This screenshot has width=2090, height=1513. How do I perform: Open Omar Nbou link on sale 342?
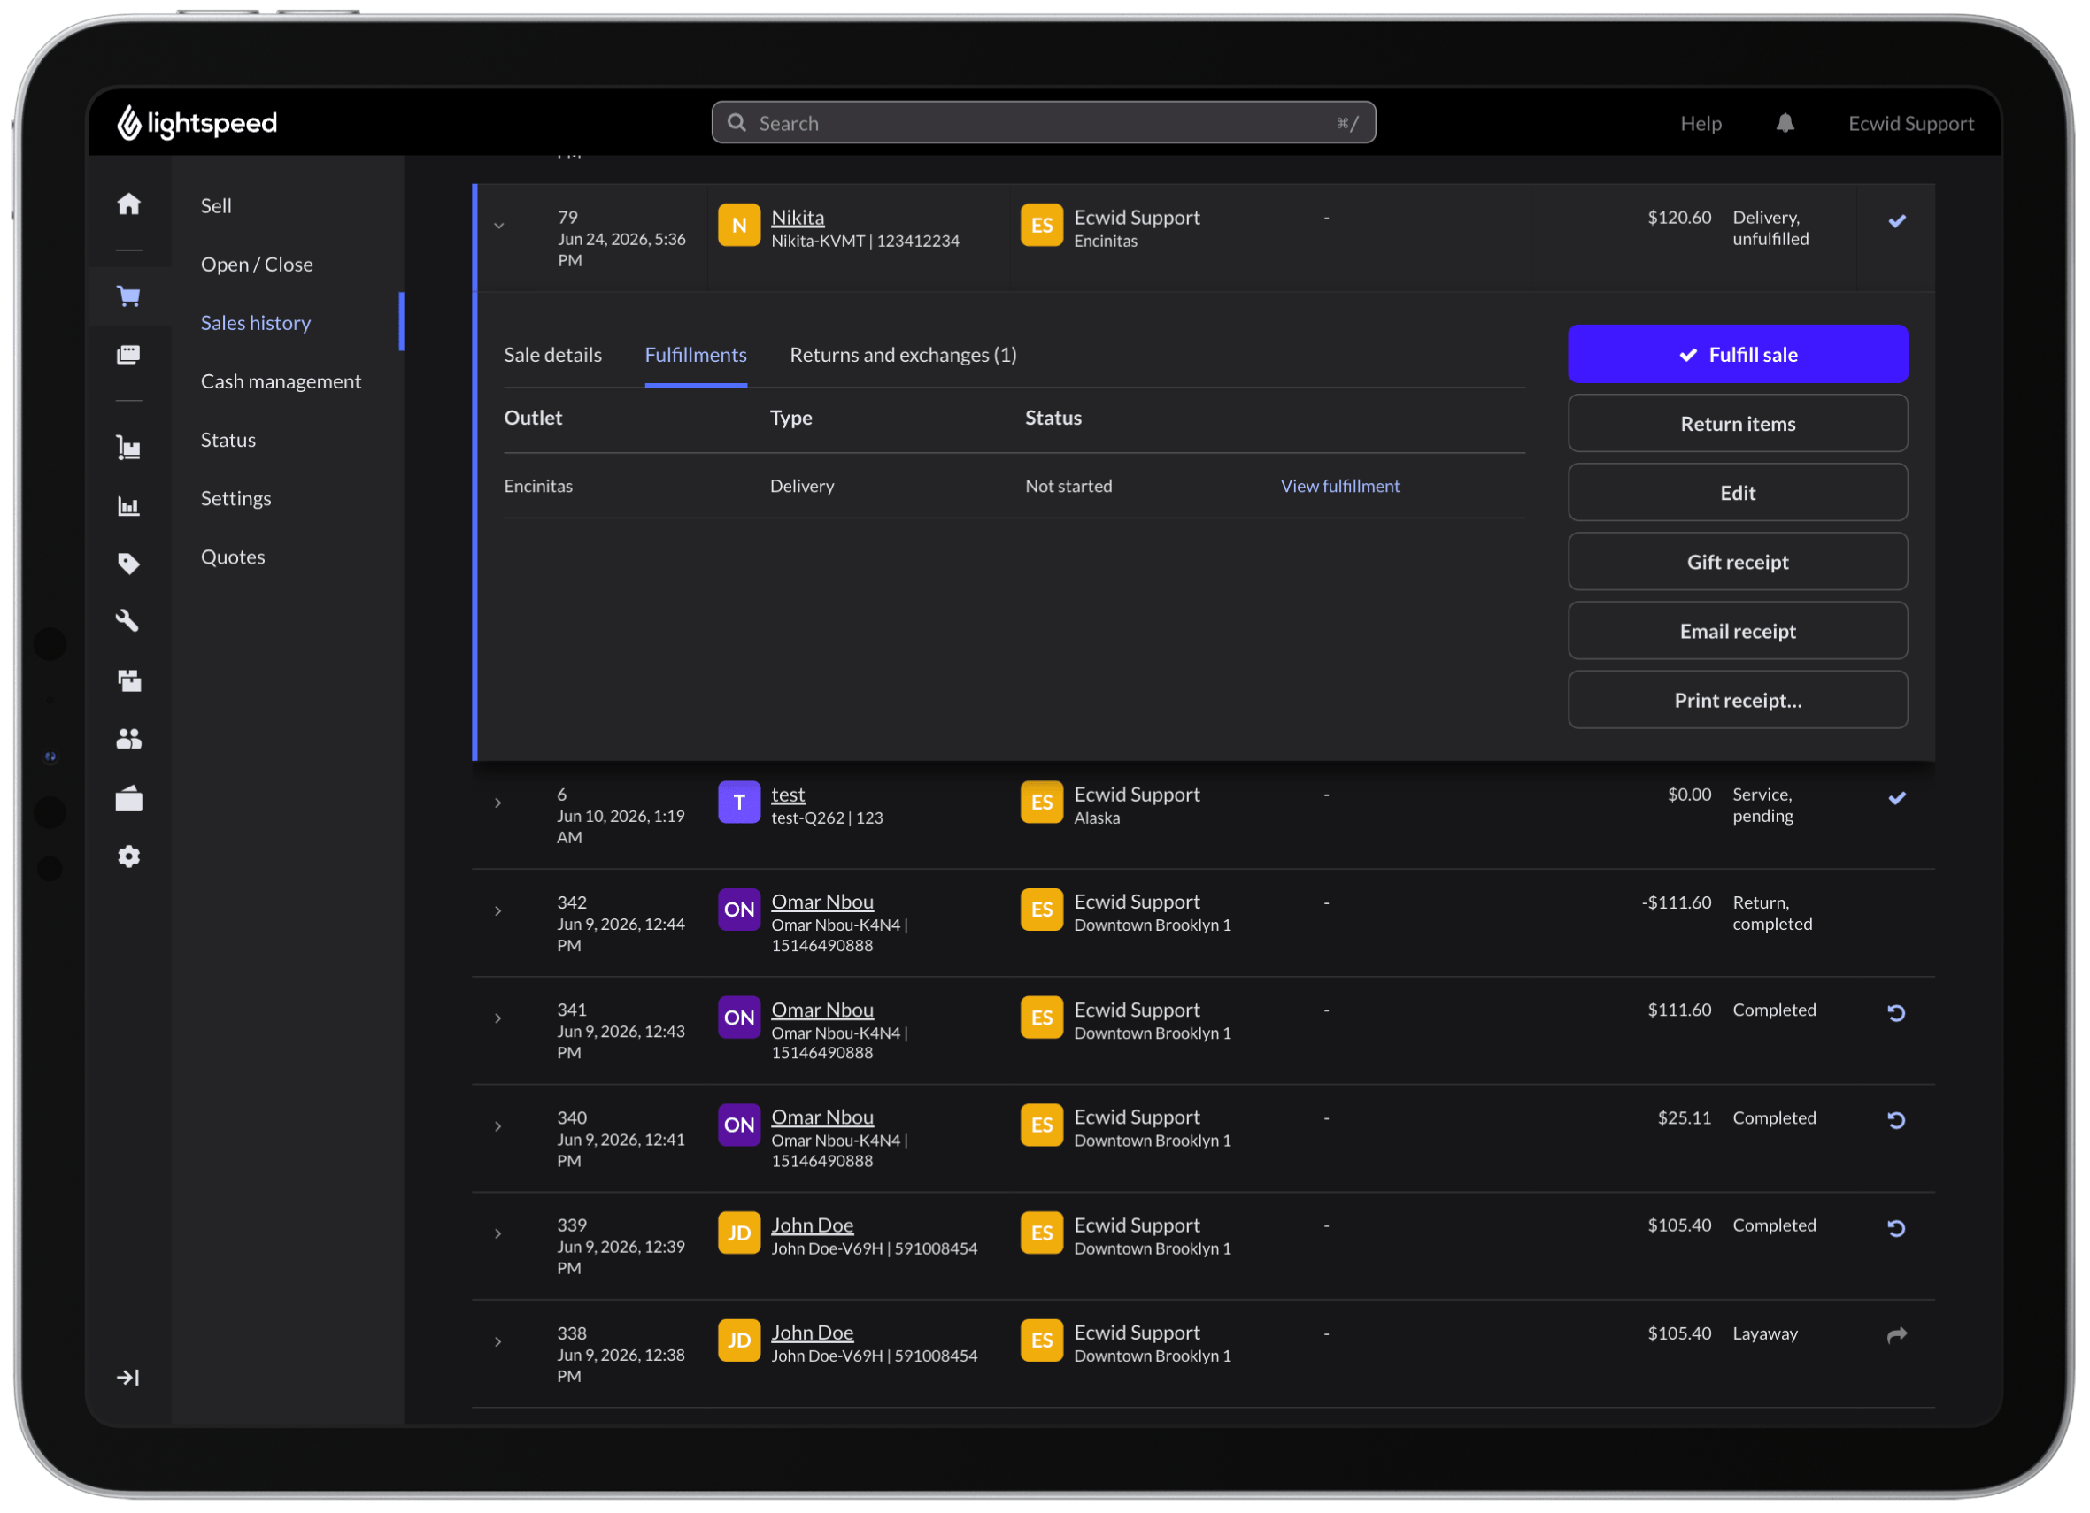tap(822, 902)
